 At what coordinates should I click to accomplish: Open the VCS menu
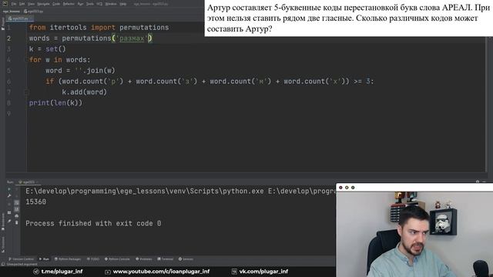[x=99, y=4]
